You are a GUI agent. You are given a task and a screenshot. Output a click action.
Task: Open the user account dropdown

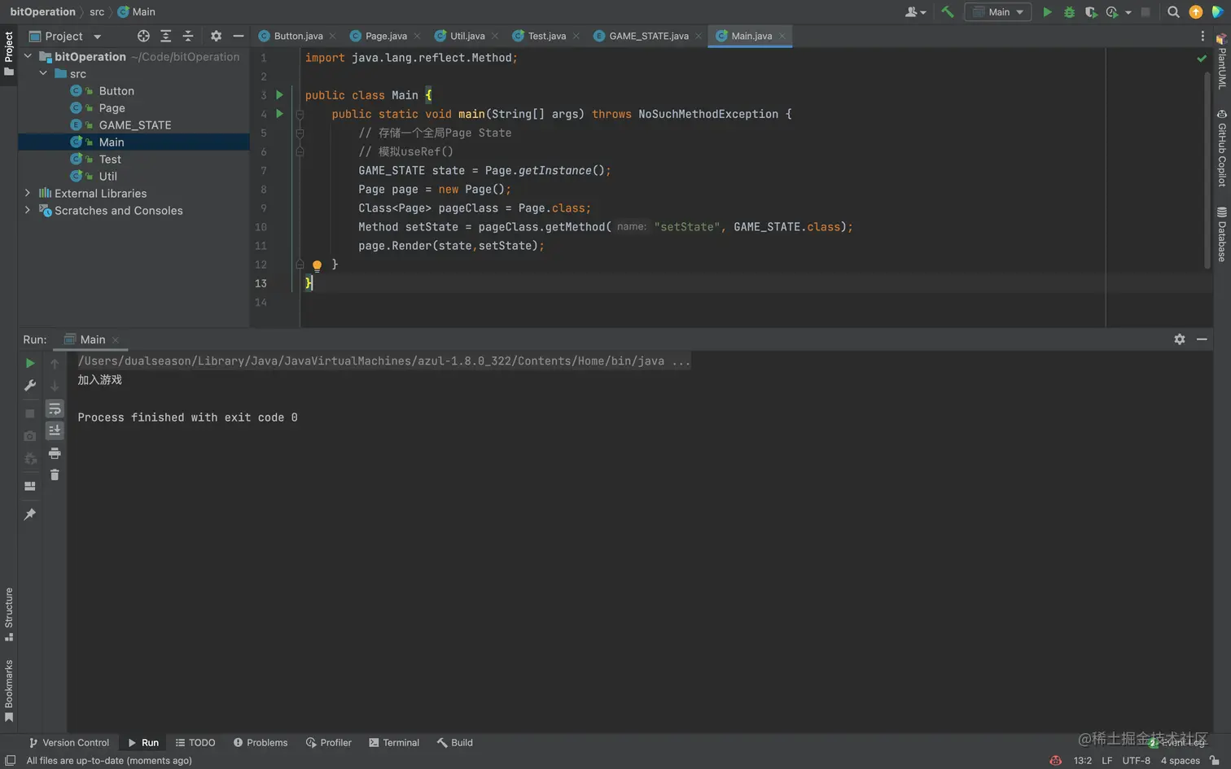[915, 12]
